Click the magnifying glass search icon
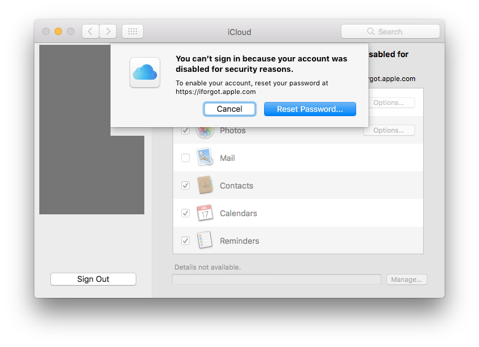This screenshot has width=479, height=347. [x=370, y=31]
